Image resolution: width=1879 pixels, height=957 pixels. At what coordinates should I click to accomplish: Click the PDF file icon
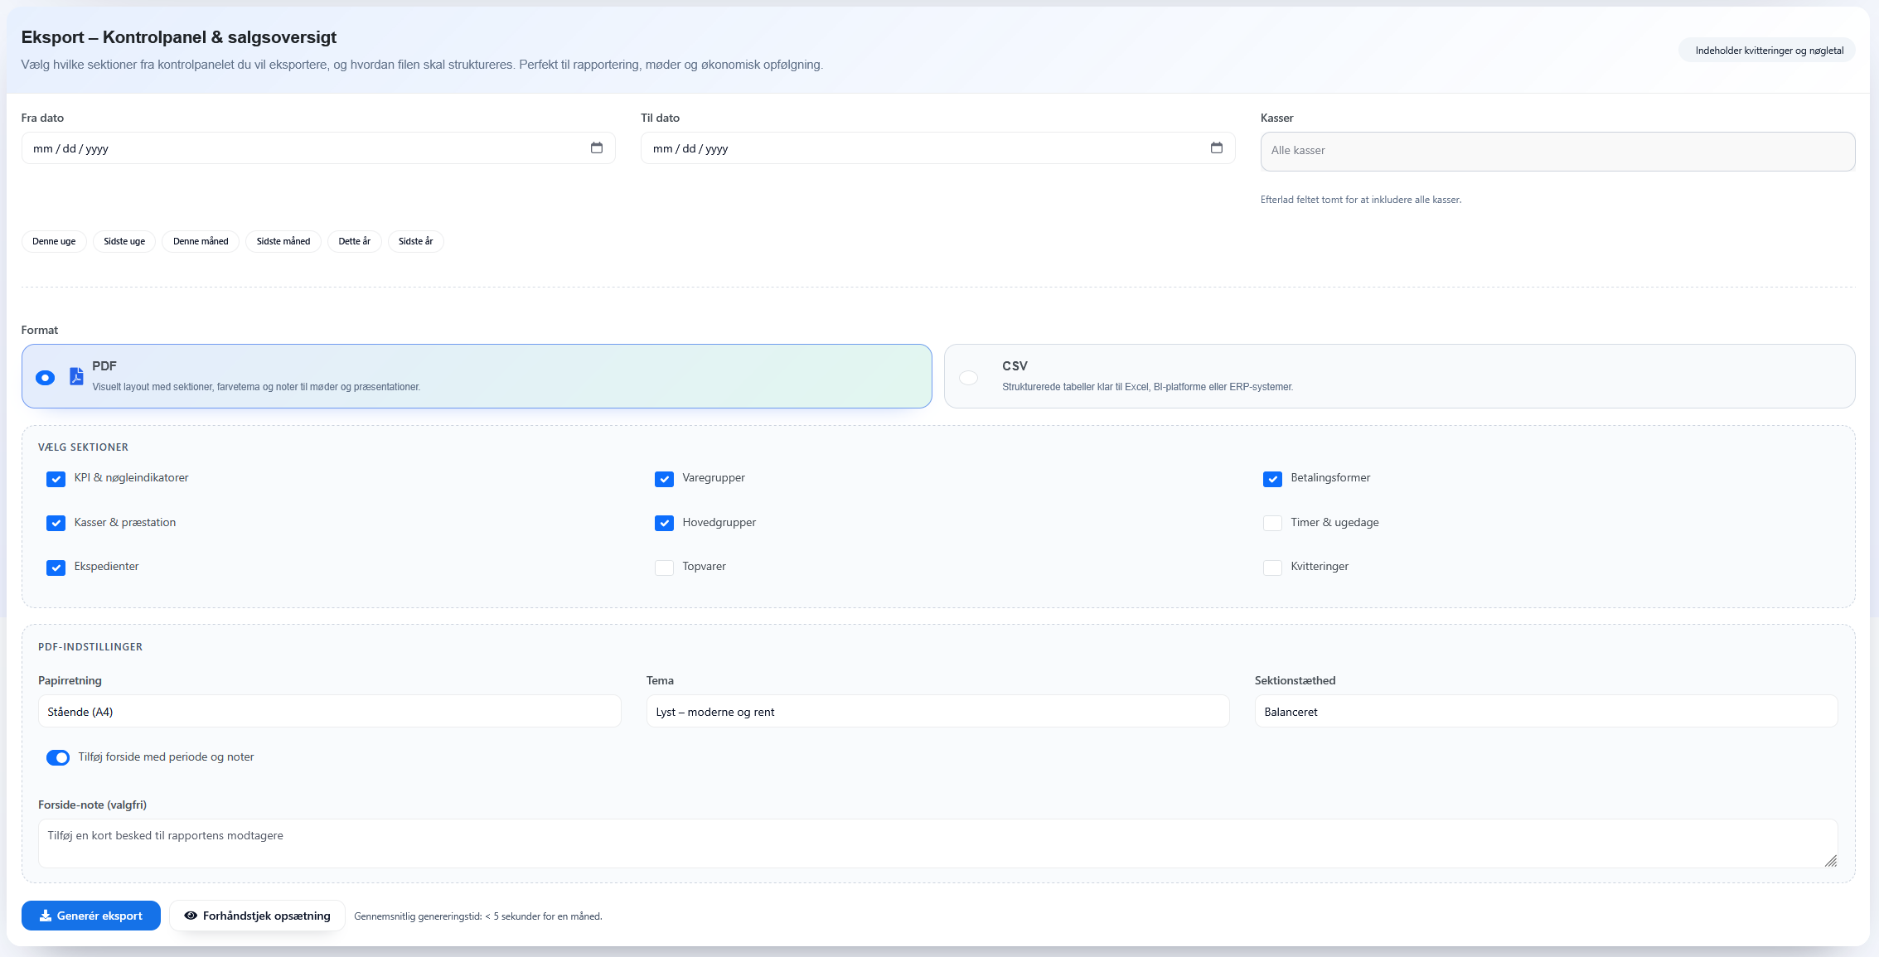click(x=76, y=376)
